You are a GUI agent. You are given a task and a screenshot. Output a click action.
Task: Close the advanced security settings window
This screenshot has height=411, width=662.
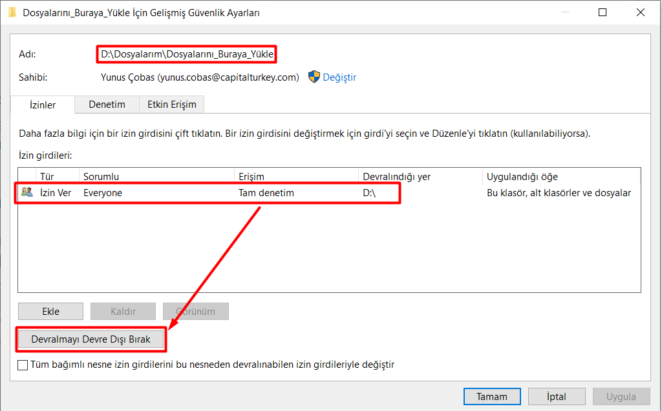coord(640,12)
